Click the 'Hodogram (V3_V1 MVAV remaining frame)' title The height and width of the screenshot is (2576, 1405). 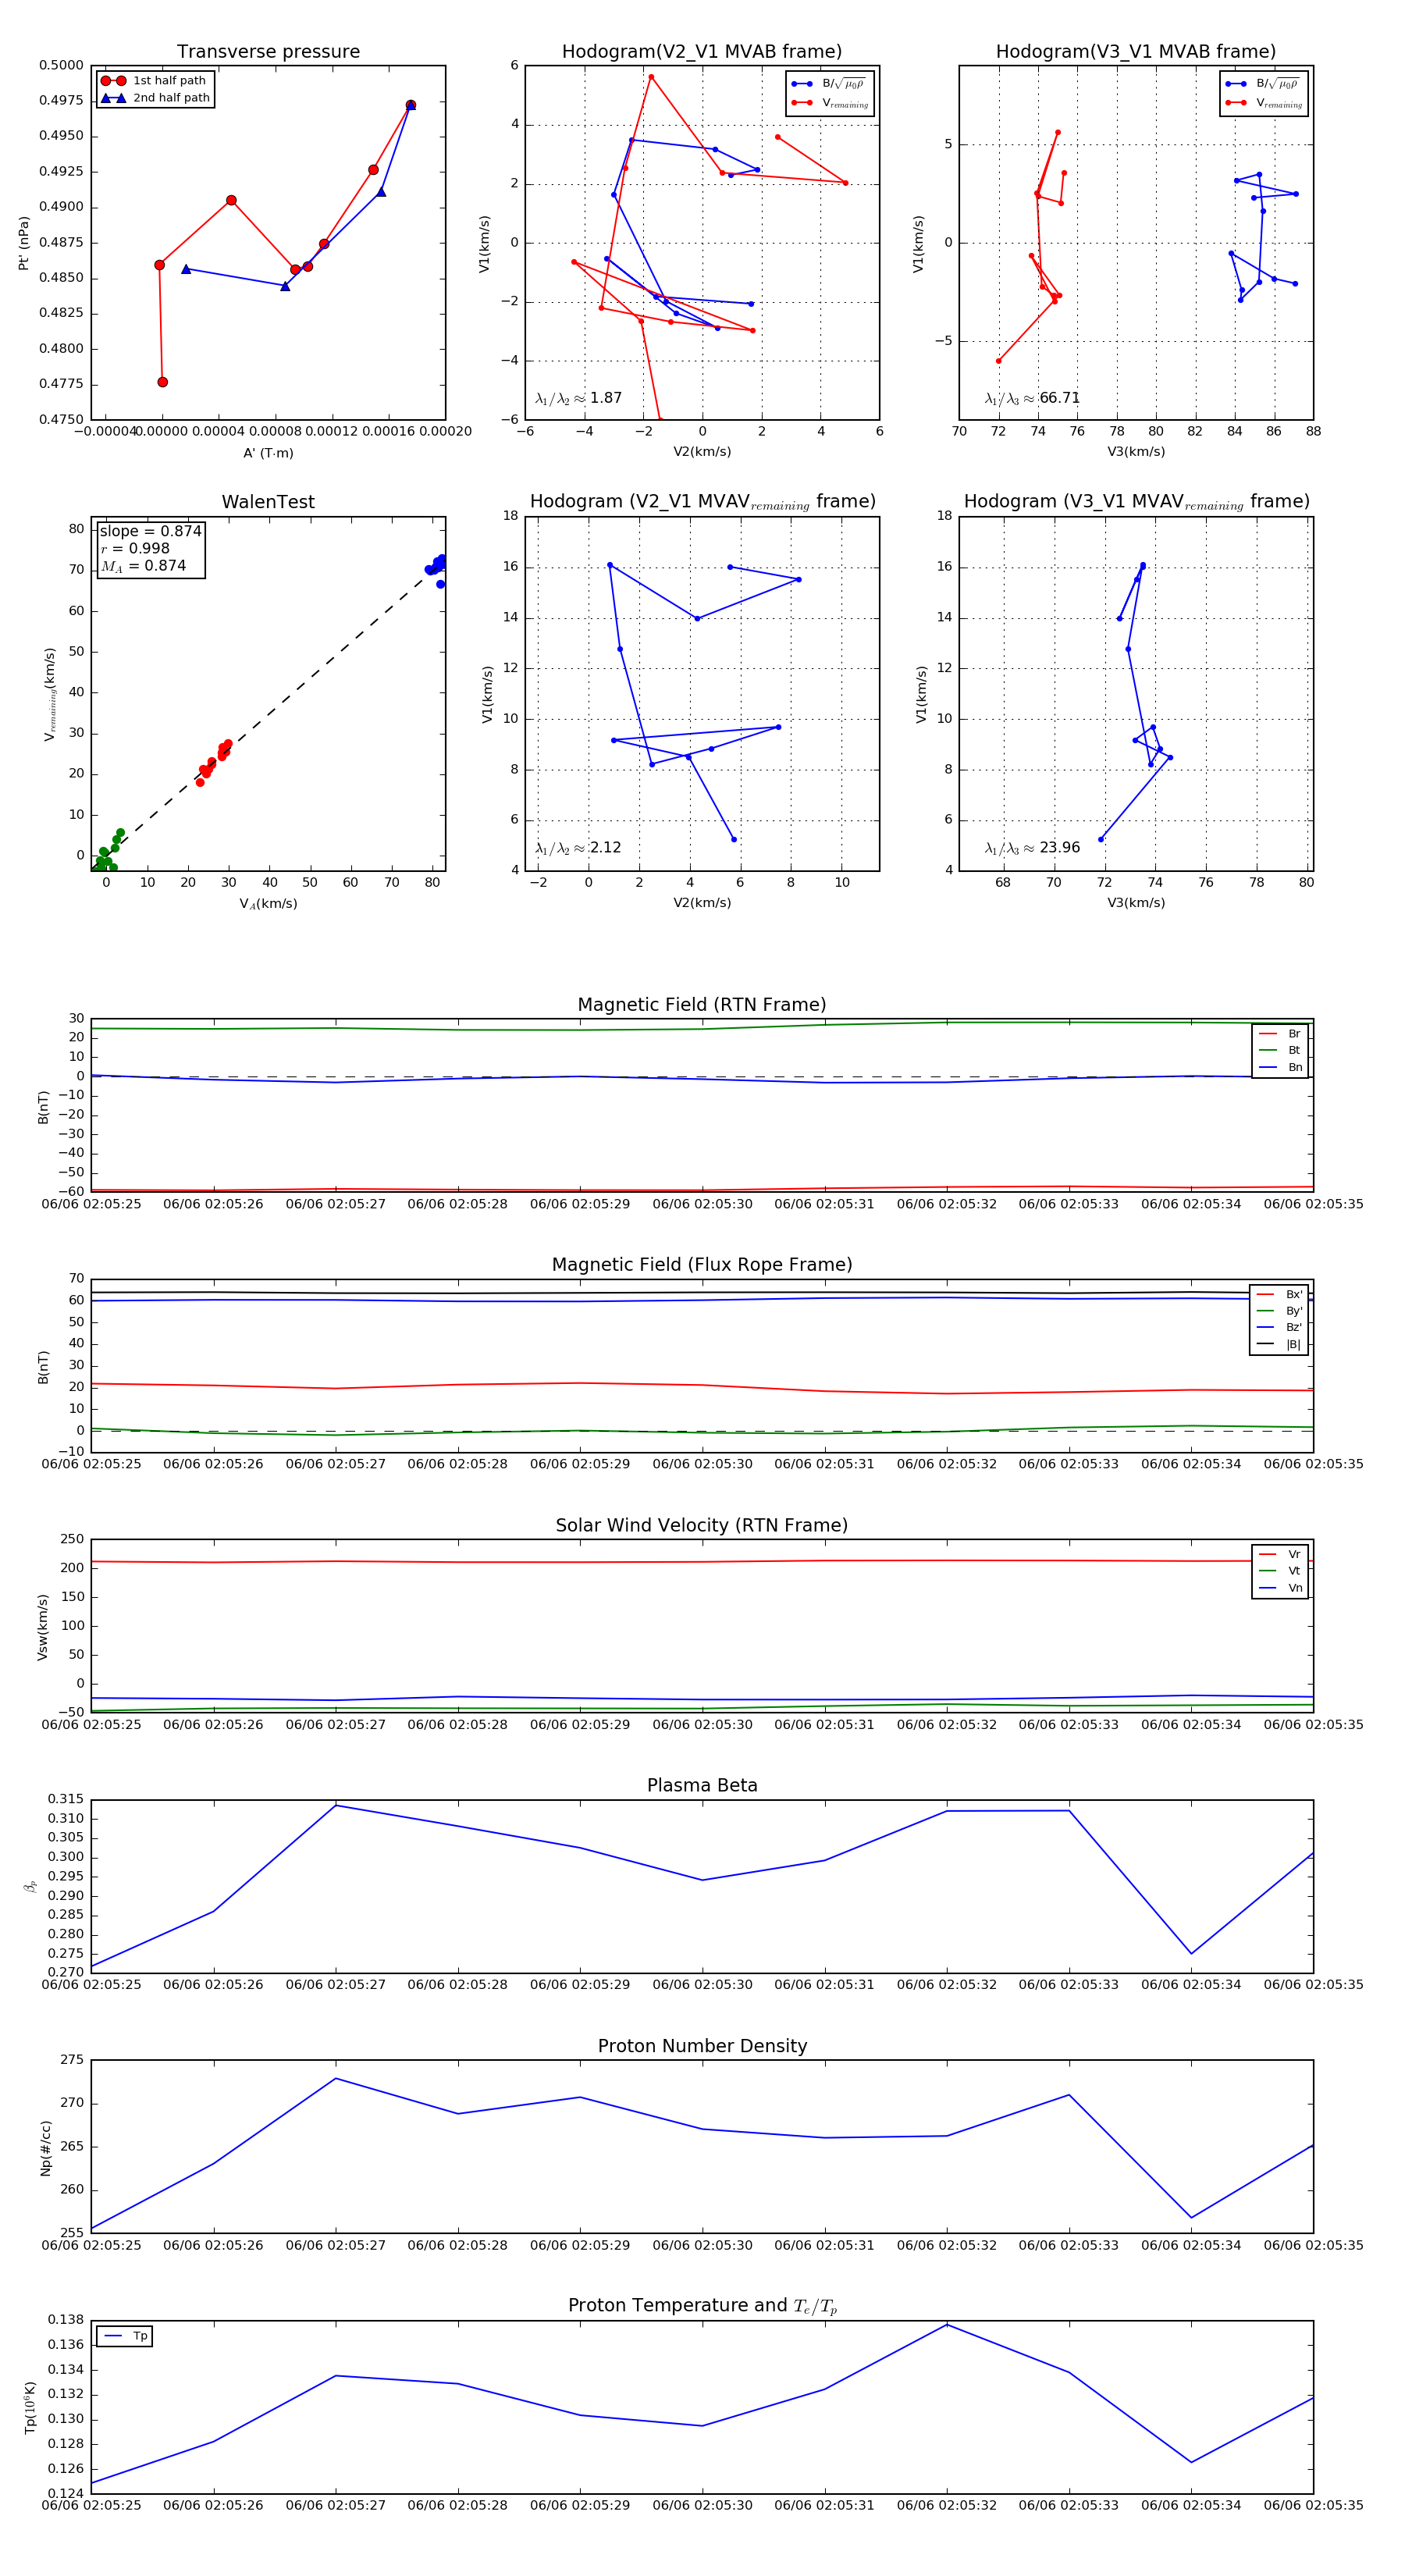[1136, 502]
